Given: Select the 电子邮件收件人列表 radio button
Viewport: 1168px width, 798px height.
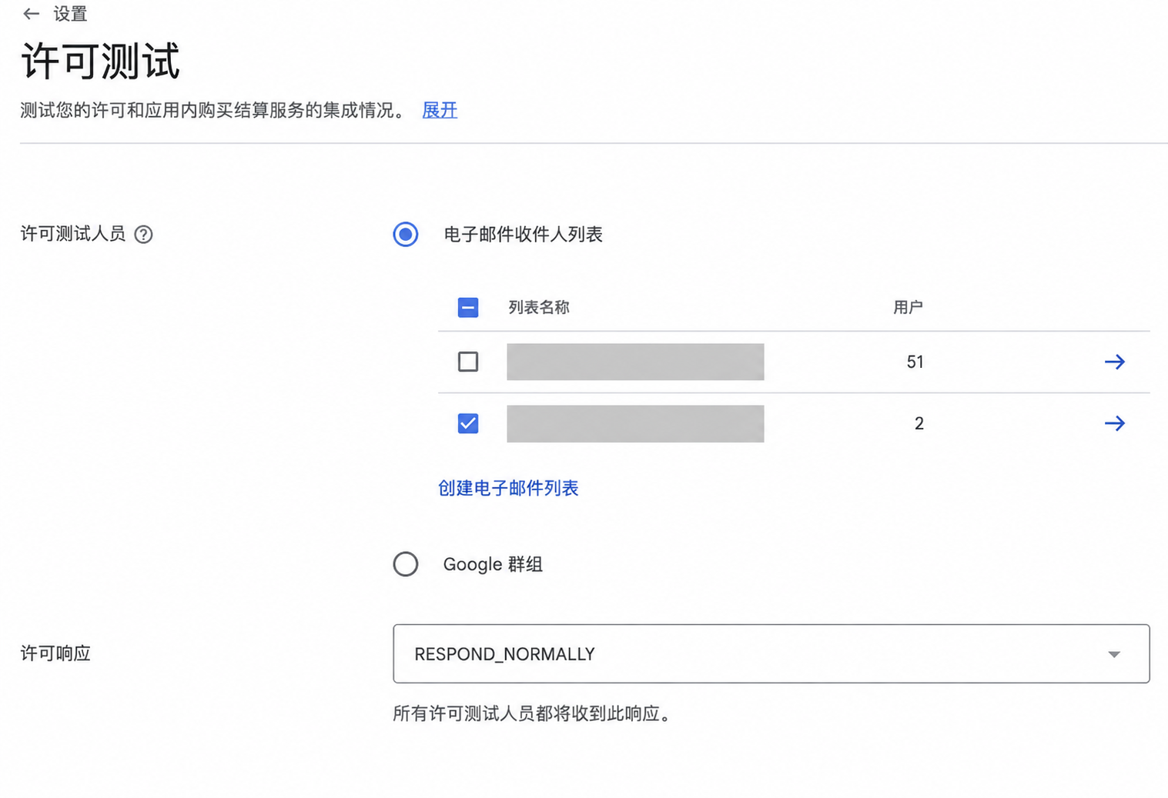Looking at the screenshot, I should click(x=406, y=234).
